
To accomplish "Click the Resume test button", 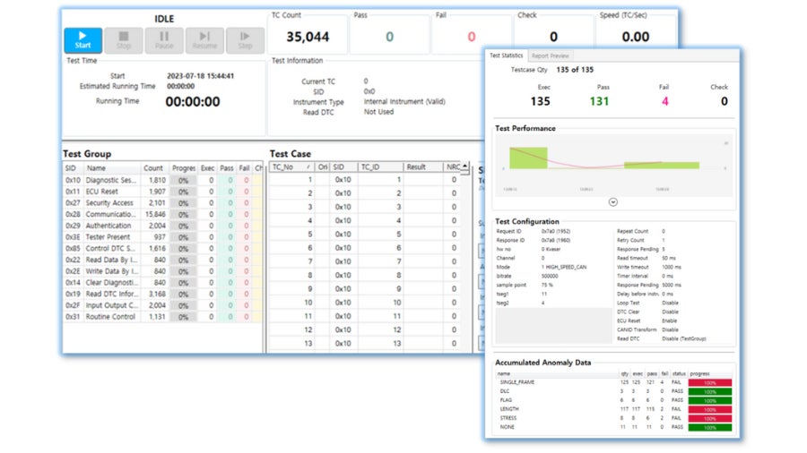I will [204, 40].
